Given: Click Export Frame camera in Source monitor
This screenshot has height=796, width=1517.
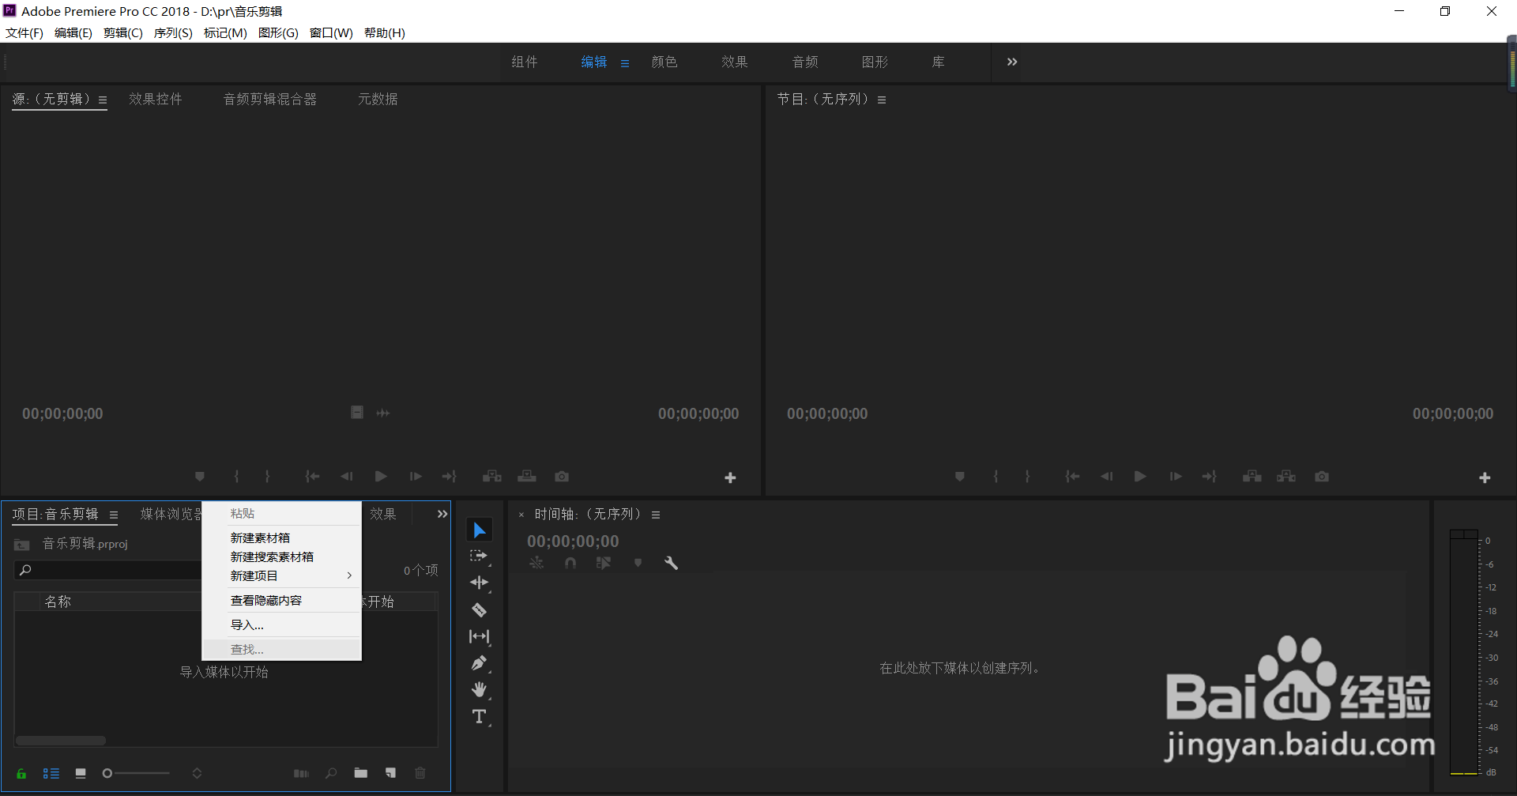Looking at the screenshot, I should click(x=562, y=477).
